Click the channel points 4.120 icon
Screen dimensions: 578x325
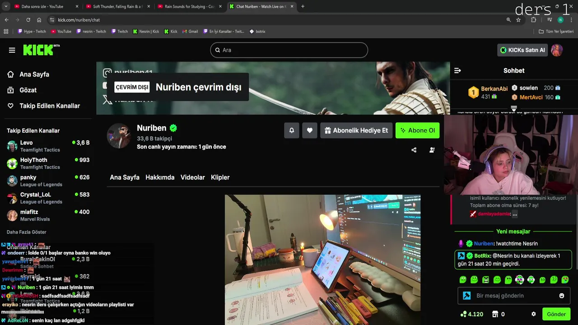coord(463,314)
